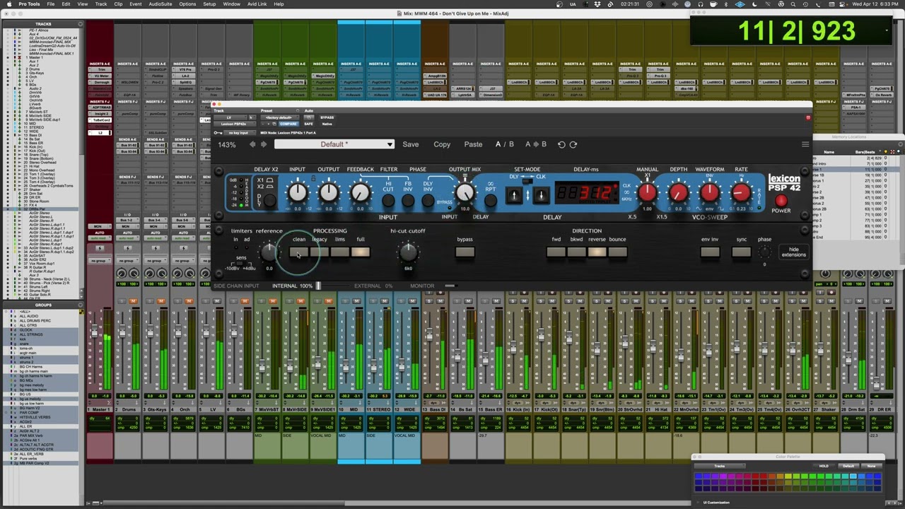Open the Clip menu
Viewport: 905px width, 509px height.
click(118, 4)
